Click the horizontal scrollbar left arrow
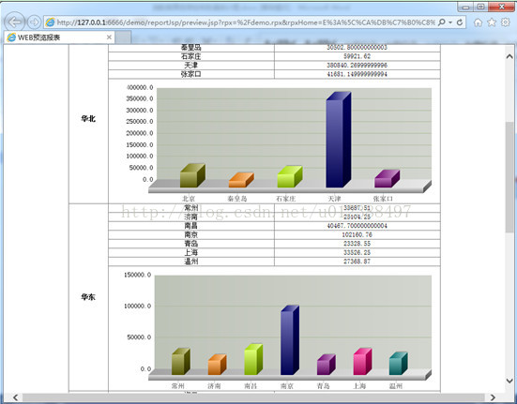 15,397
